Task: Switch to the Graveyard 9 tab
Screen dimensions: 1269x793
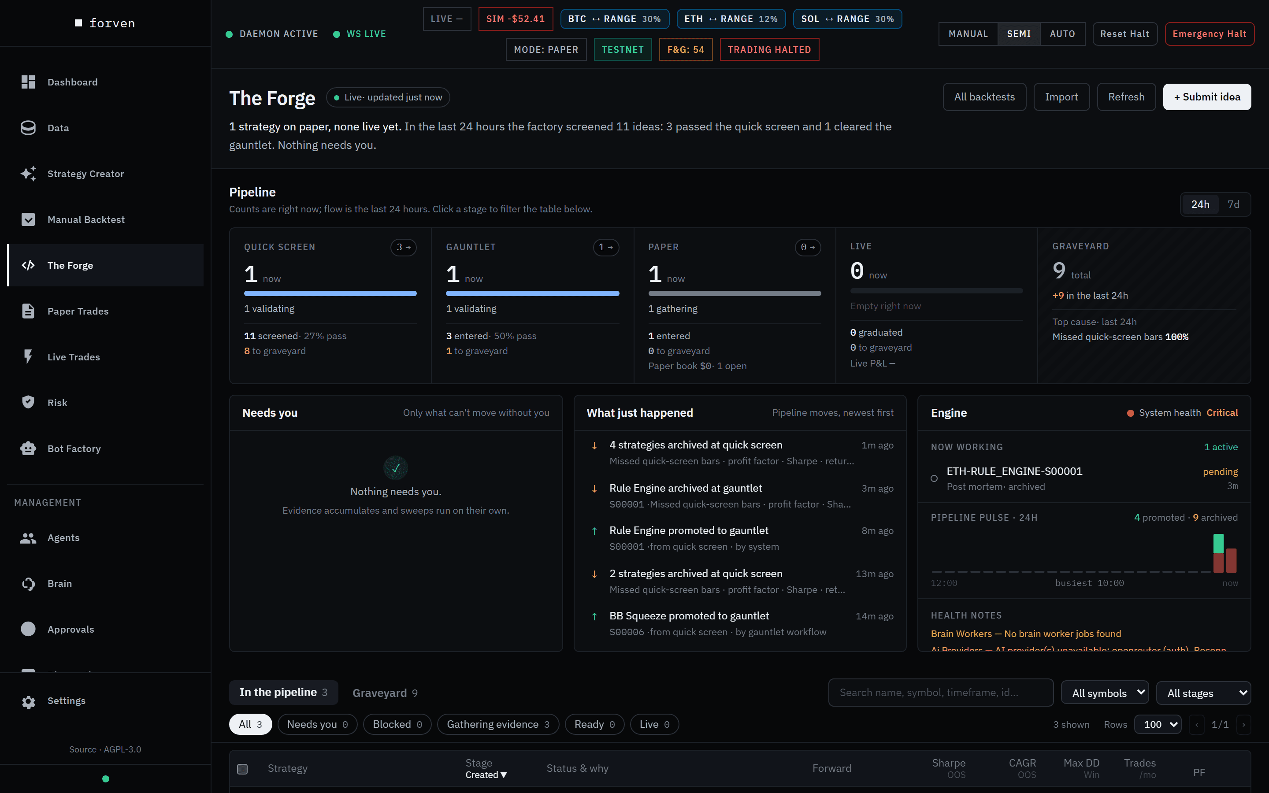Action: point(385,693)
